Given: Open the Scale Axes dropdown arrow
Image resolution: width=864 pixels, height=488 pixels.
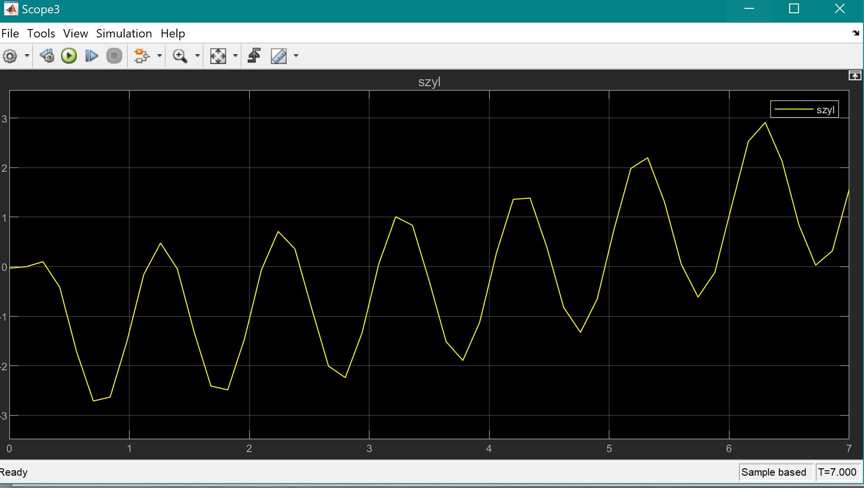Looking at the screenshot, I should (235, 56).
